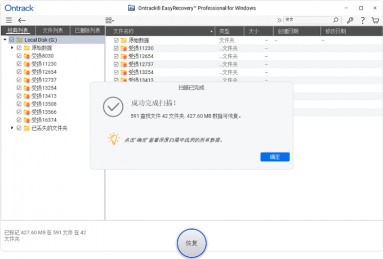Viewport: 383px width, 259px height.
Task: Toggle 受损11230 checkbox in file list
Action: pyautogui.click(x=116, y=48)
